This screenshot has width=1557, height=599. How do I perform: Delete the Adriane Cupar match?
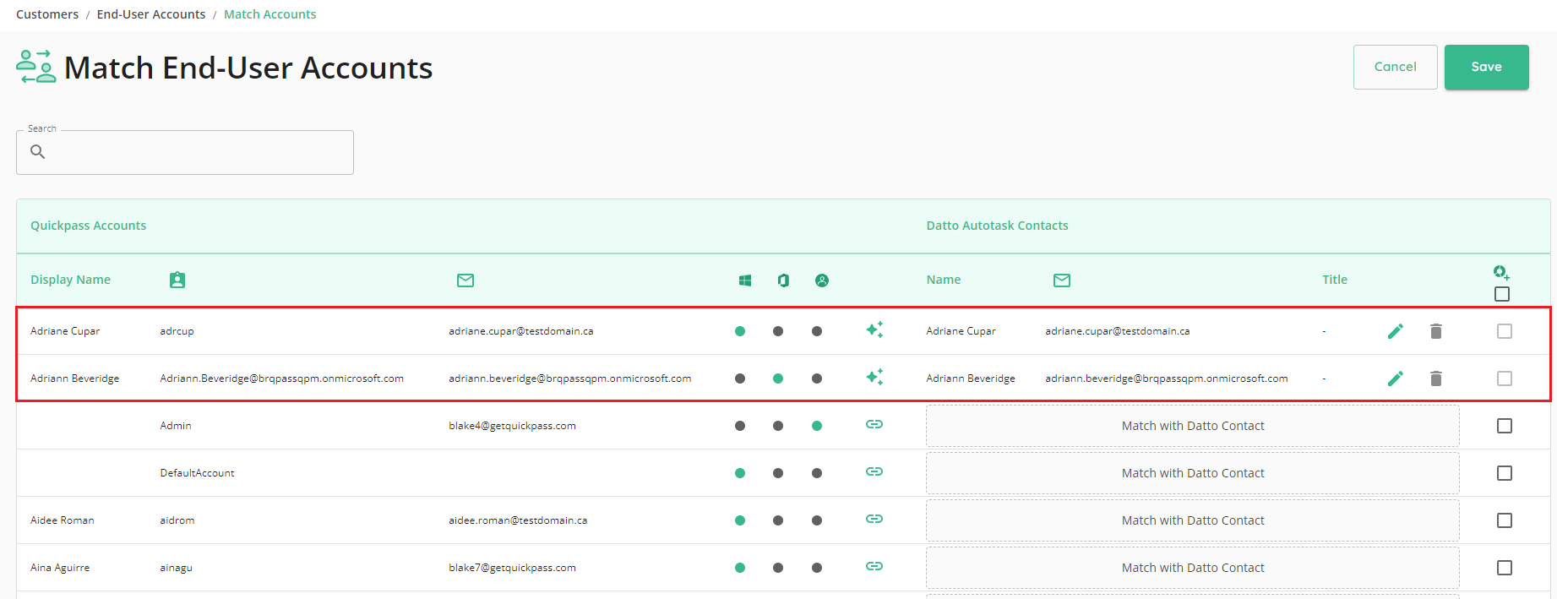(x=1436, y=331)
